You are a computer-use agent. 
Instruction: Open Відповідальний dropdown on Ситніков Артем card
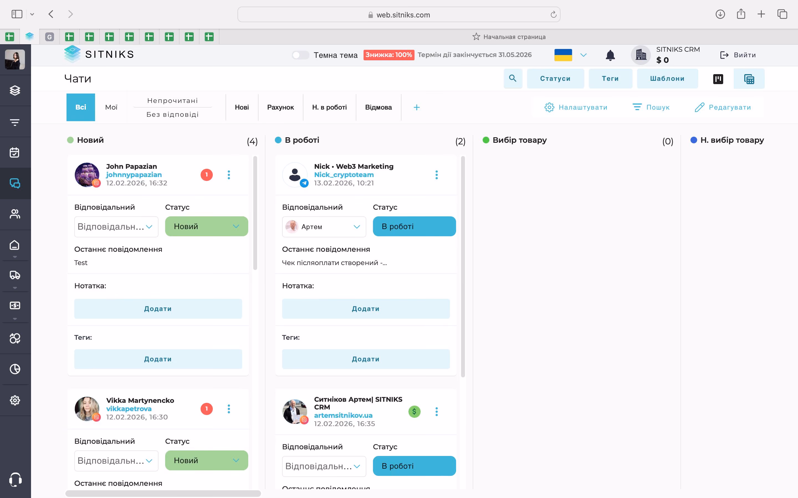tap(324, 466)
